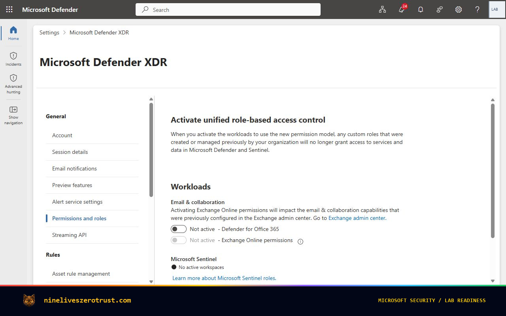Select Asset rule management item
The image size is (506, 316).
tap(92, 274)
